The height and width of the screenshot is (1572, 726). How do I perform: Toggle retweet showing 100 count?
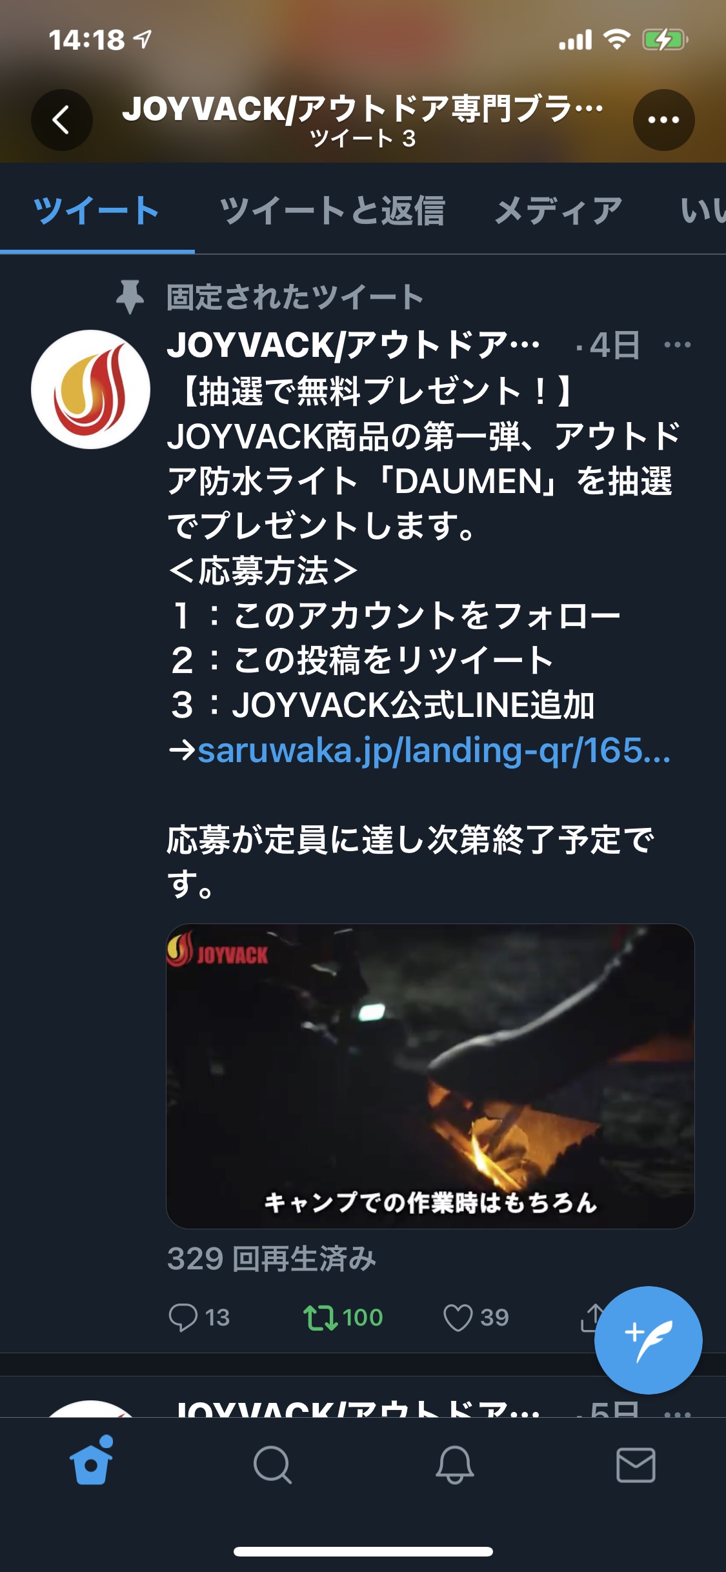(343, 1317)
